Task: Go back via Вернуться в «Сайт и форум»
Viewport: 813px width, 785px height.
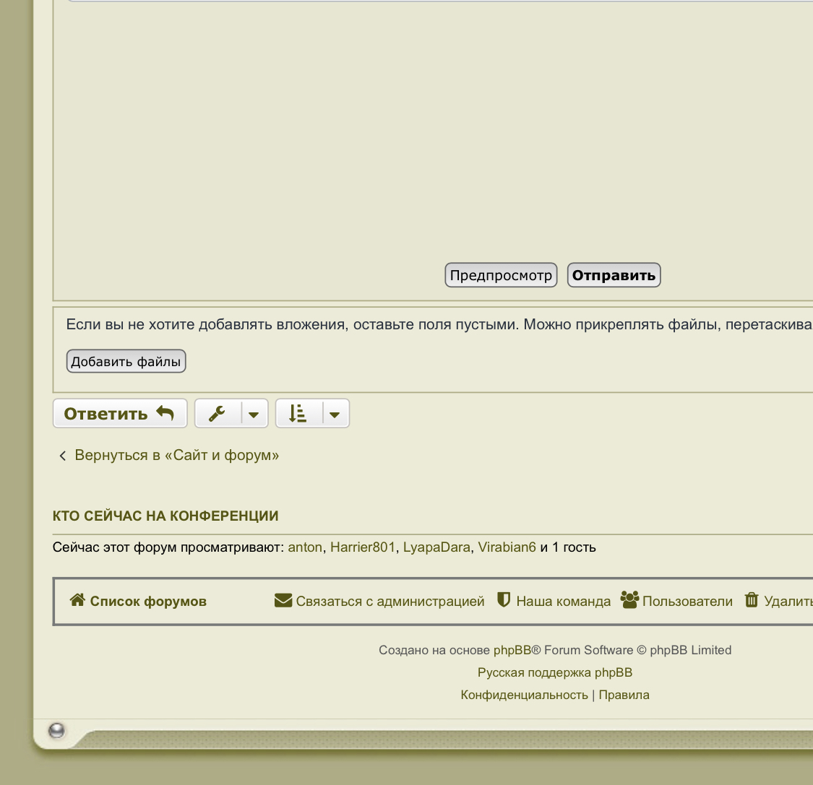Action: tap(176, 455)
